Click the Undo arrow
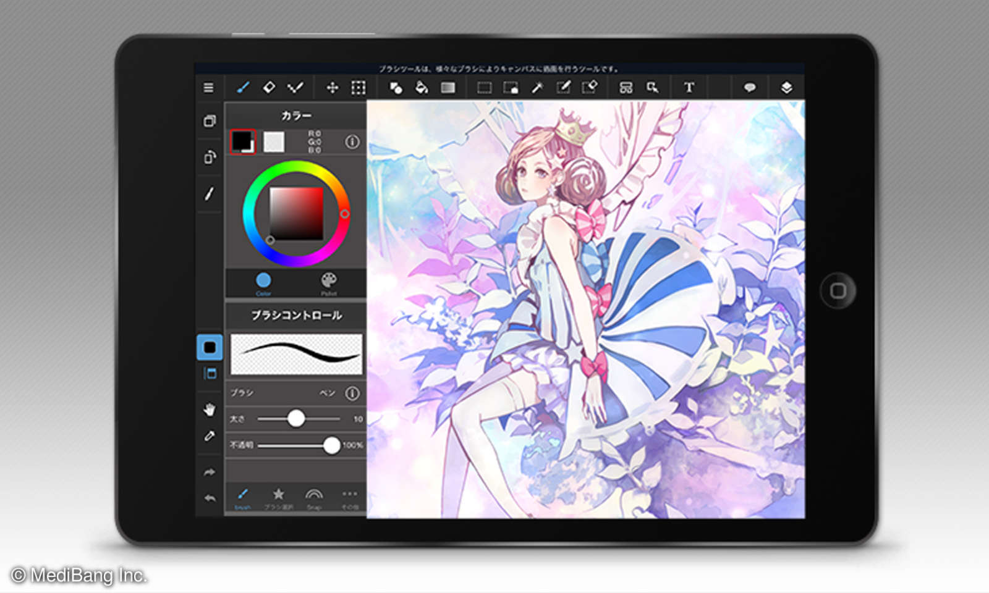The height and width of the screenshot is (593, 989). (x=210, y=498)
